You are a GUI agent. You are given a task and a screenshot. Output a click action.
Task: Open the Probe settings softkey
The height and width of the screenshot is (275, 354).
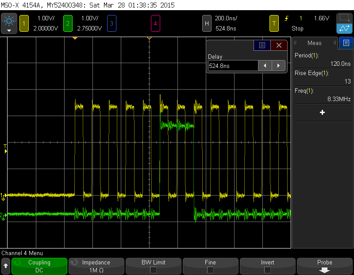[x=324, y=266]
